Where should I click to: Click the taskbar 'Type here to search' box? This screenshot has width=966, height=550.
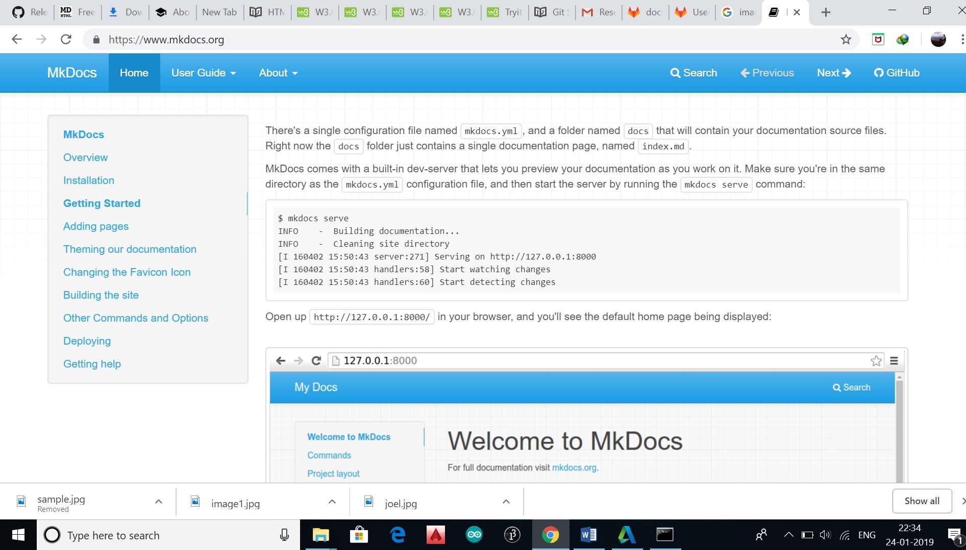coord(168,535)
